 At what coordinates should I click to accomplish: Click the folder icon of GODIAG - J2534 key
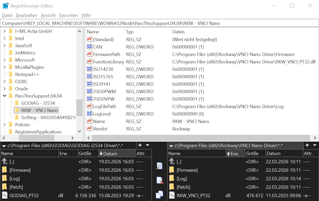[x=17, y=103]
